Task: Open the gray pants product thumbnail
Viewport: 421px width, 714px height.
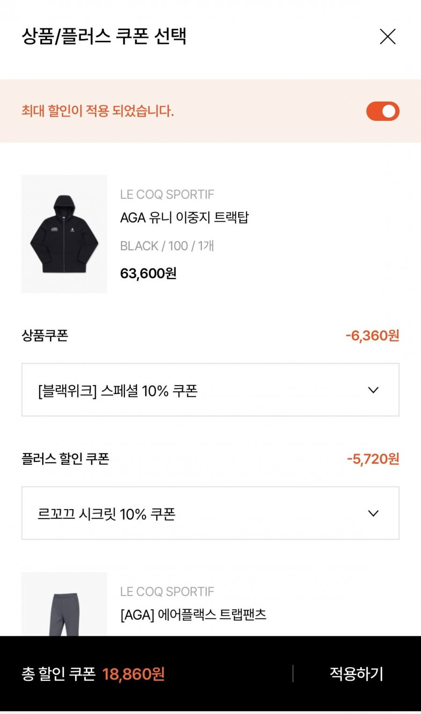Action: (64, 604)
